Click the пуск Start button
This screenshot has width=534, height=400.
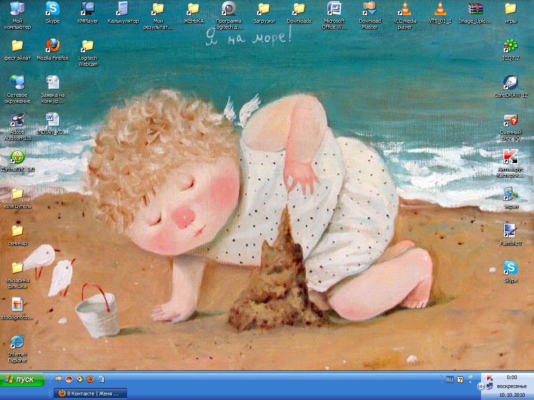22,379
